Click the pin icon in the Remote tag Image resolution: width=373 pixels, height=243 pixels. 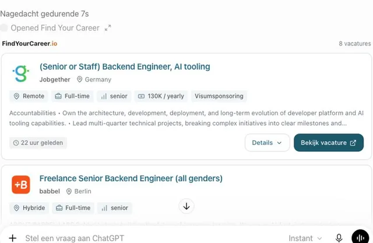tap(16, 96)
